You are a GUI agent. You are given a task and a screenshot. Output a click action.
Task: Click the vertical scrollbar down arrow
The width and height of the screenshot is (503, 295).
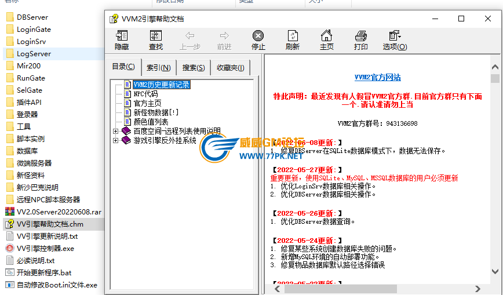pyautogui.click(x=495, y=271)
